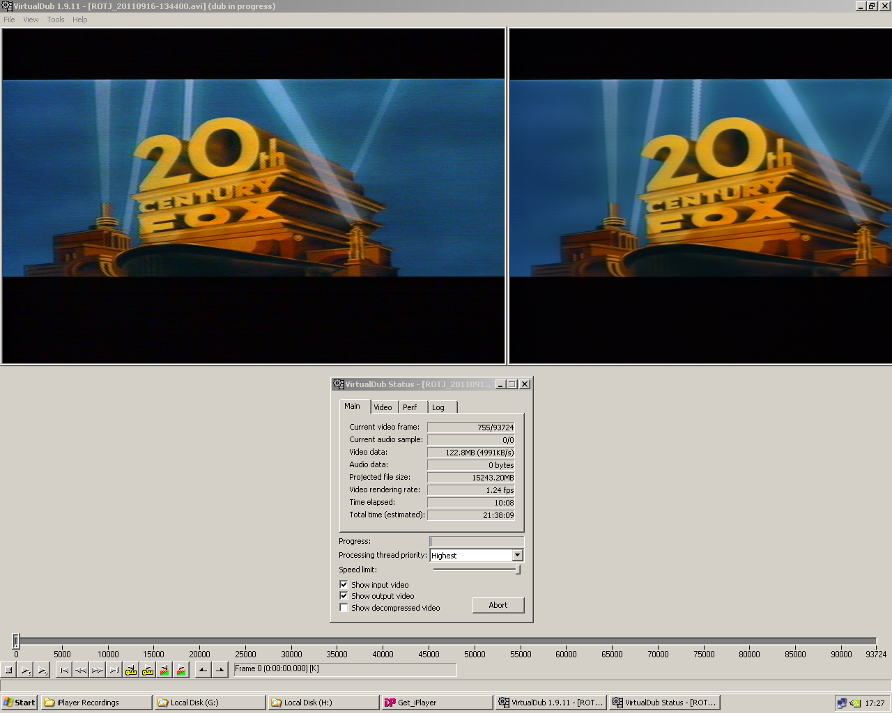
Task: Open the View menu
Action: click(31, 19)
